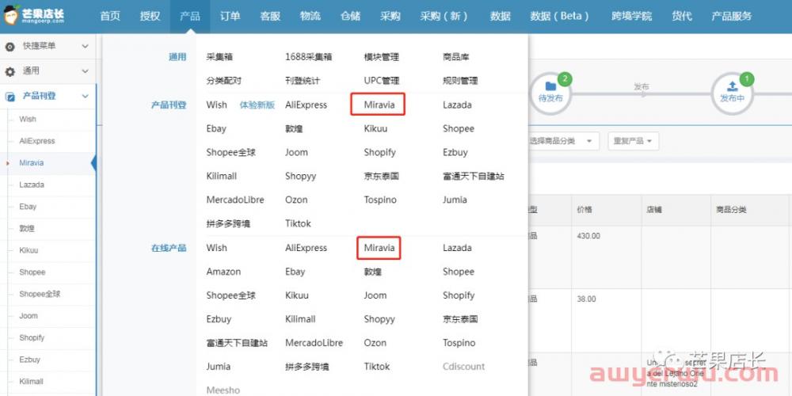The height and width of the screenshot is (396, 792).
Task: Select Kikuu in the left sidebar
Action: (29, 250)
